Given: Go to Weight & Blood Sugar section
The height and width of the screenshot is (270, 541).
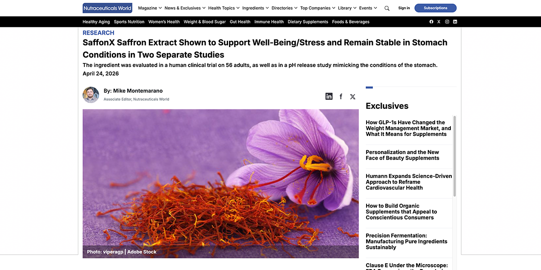Looking at the screenshot, I should (x=205, y=22).
